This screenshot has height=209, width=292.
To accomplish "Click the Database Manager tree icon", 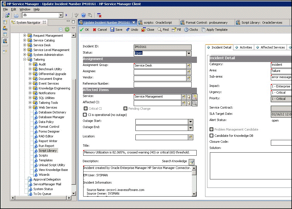I will coord(35,117).
